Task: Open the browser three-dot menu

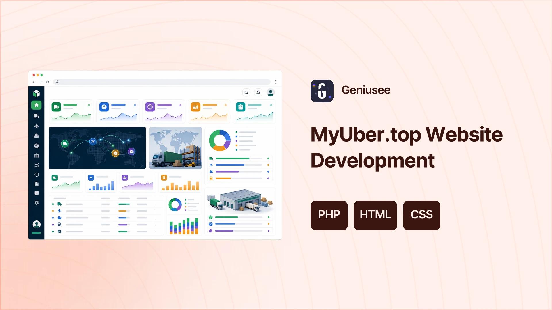Action: point(276,82)
